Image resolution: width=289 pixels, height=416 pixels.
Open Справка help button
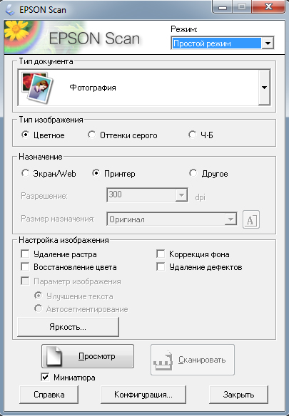tap(49, 395)
